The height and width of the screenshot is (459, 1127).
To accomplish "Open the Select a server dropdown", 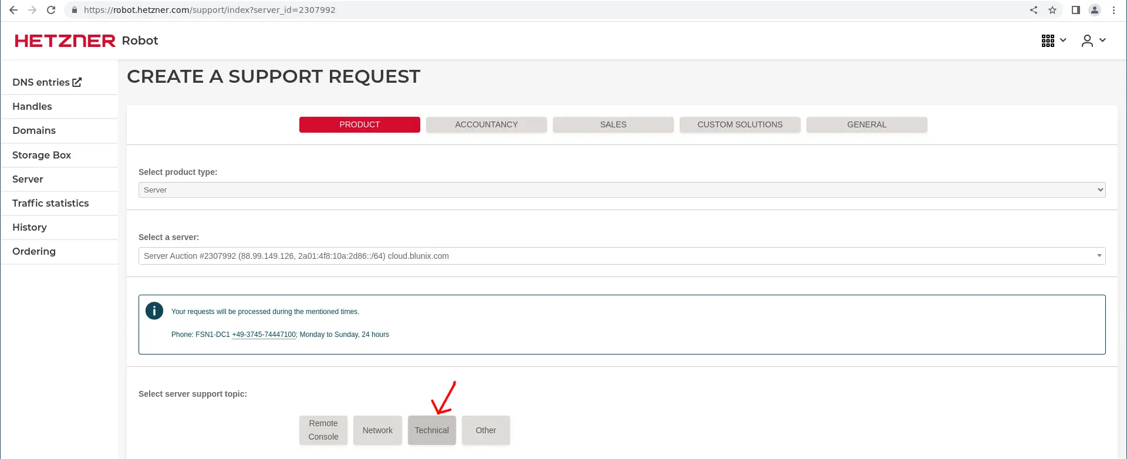I will pyautogui.click(x=622, y=256).
